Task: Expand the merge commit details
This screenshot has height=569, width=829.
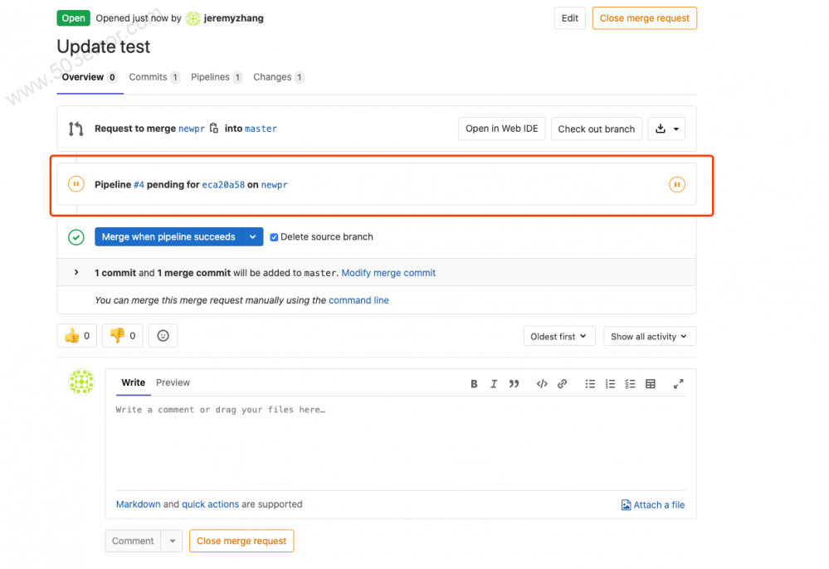Action: [76, 271]
